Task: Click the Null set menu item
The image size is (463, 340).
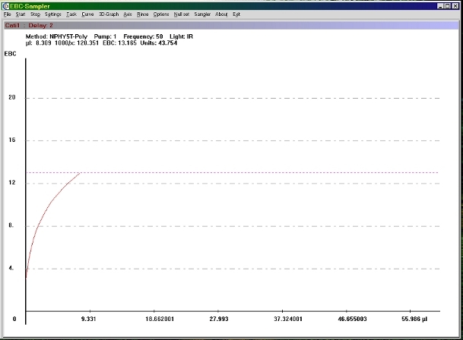Action: coord(181,14)
